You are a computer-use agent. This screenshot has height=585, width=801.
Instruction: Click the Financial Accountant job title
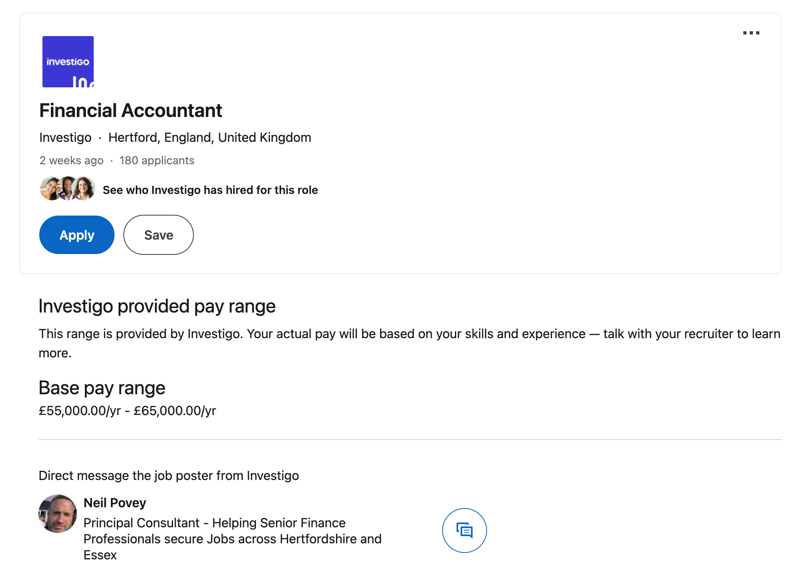point(131,111)
